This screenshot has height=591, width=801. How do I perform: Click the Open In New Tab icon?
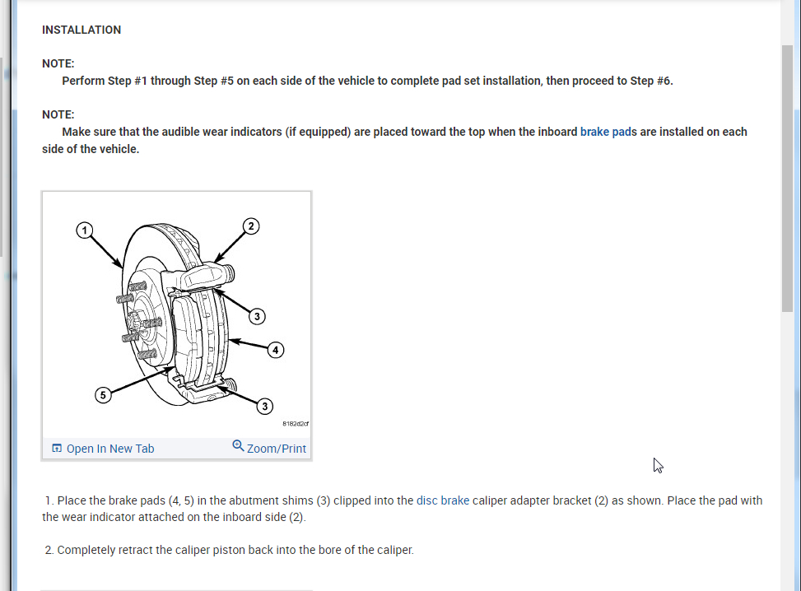point(57,448)
